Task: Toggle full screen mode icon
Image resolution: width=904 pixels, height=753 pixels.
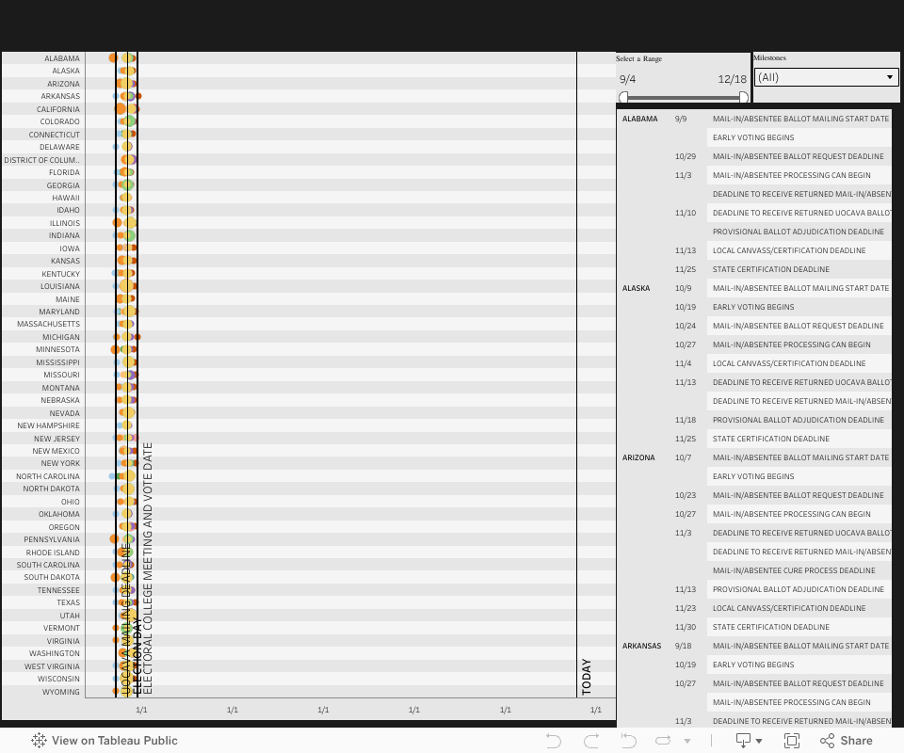Action: [792, 741]
